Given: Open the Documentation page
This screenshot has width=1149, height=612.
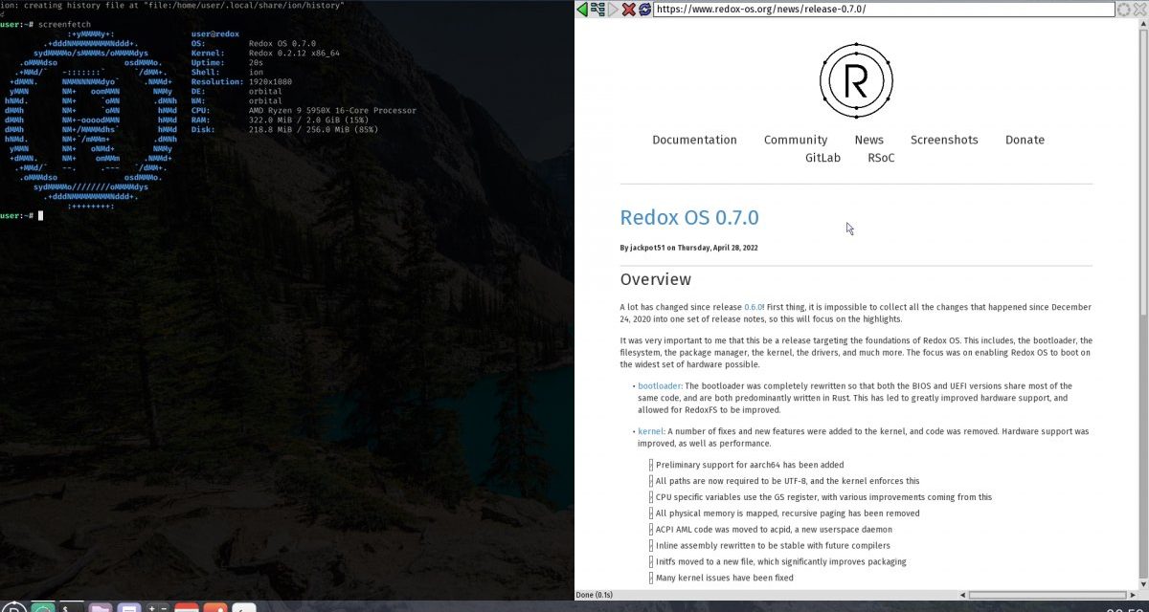Looking at the screenshot, I should [694, 140].
